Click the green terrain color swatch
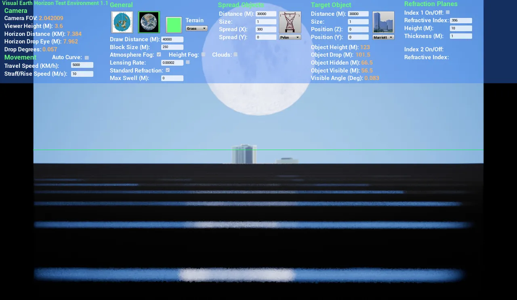The height and width of the screenshot is (300, 517). pyautogui.click(x=174, y=25)
